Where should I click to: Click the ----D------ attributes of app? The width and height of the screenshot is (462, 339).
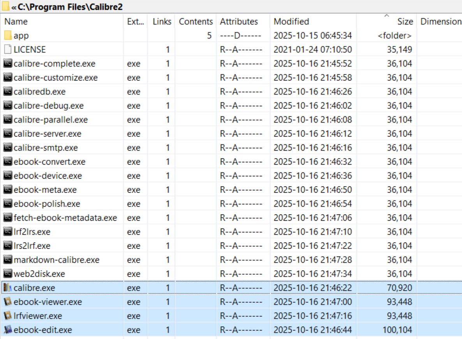(x=240, y=35)
